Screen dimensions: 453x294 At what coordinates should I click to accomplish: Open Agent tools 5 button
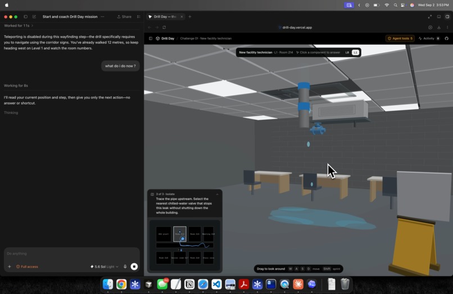(400, 38)
